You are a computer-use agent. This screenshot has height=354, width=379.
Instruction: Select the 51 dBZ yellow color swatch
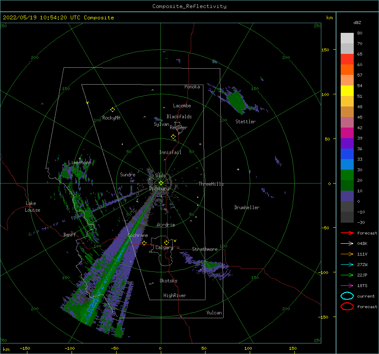point(347,90)
